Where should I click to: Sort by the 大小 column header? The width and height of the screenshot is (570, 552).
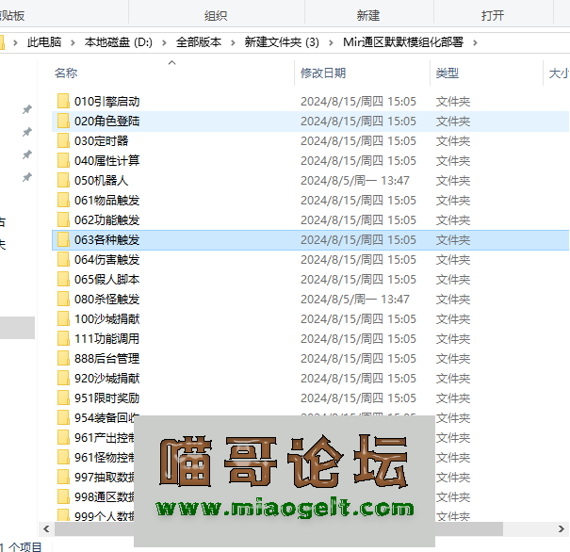tap(557, 73)
